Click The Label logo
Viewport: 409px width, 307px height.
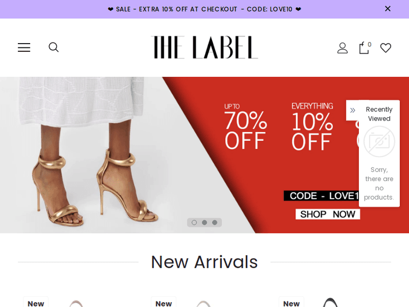pos(204,47)
